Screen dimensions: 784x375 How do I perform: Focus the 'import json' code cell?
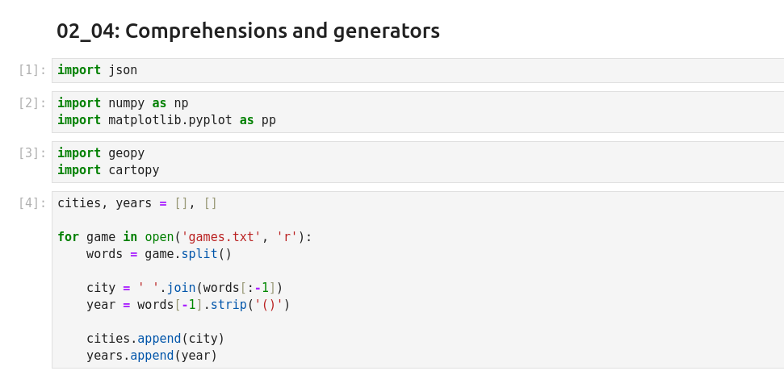[97, 70]
